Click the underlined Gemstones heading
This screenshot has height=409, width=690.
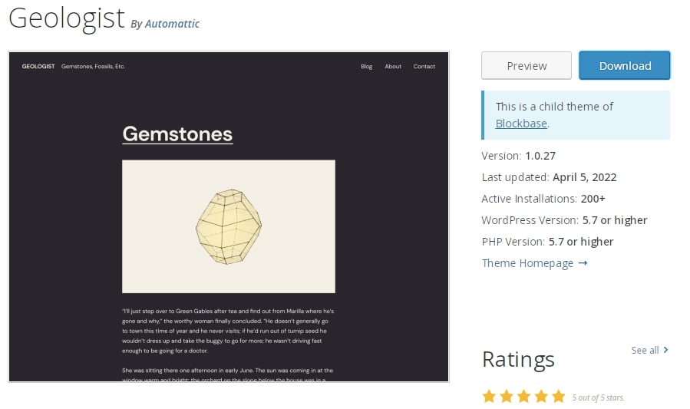coord(177,134)
